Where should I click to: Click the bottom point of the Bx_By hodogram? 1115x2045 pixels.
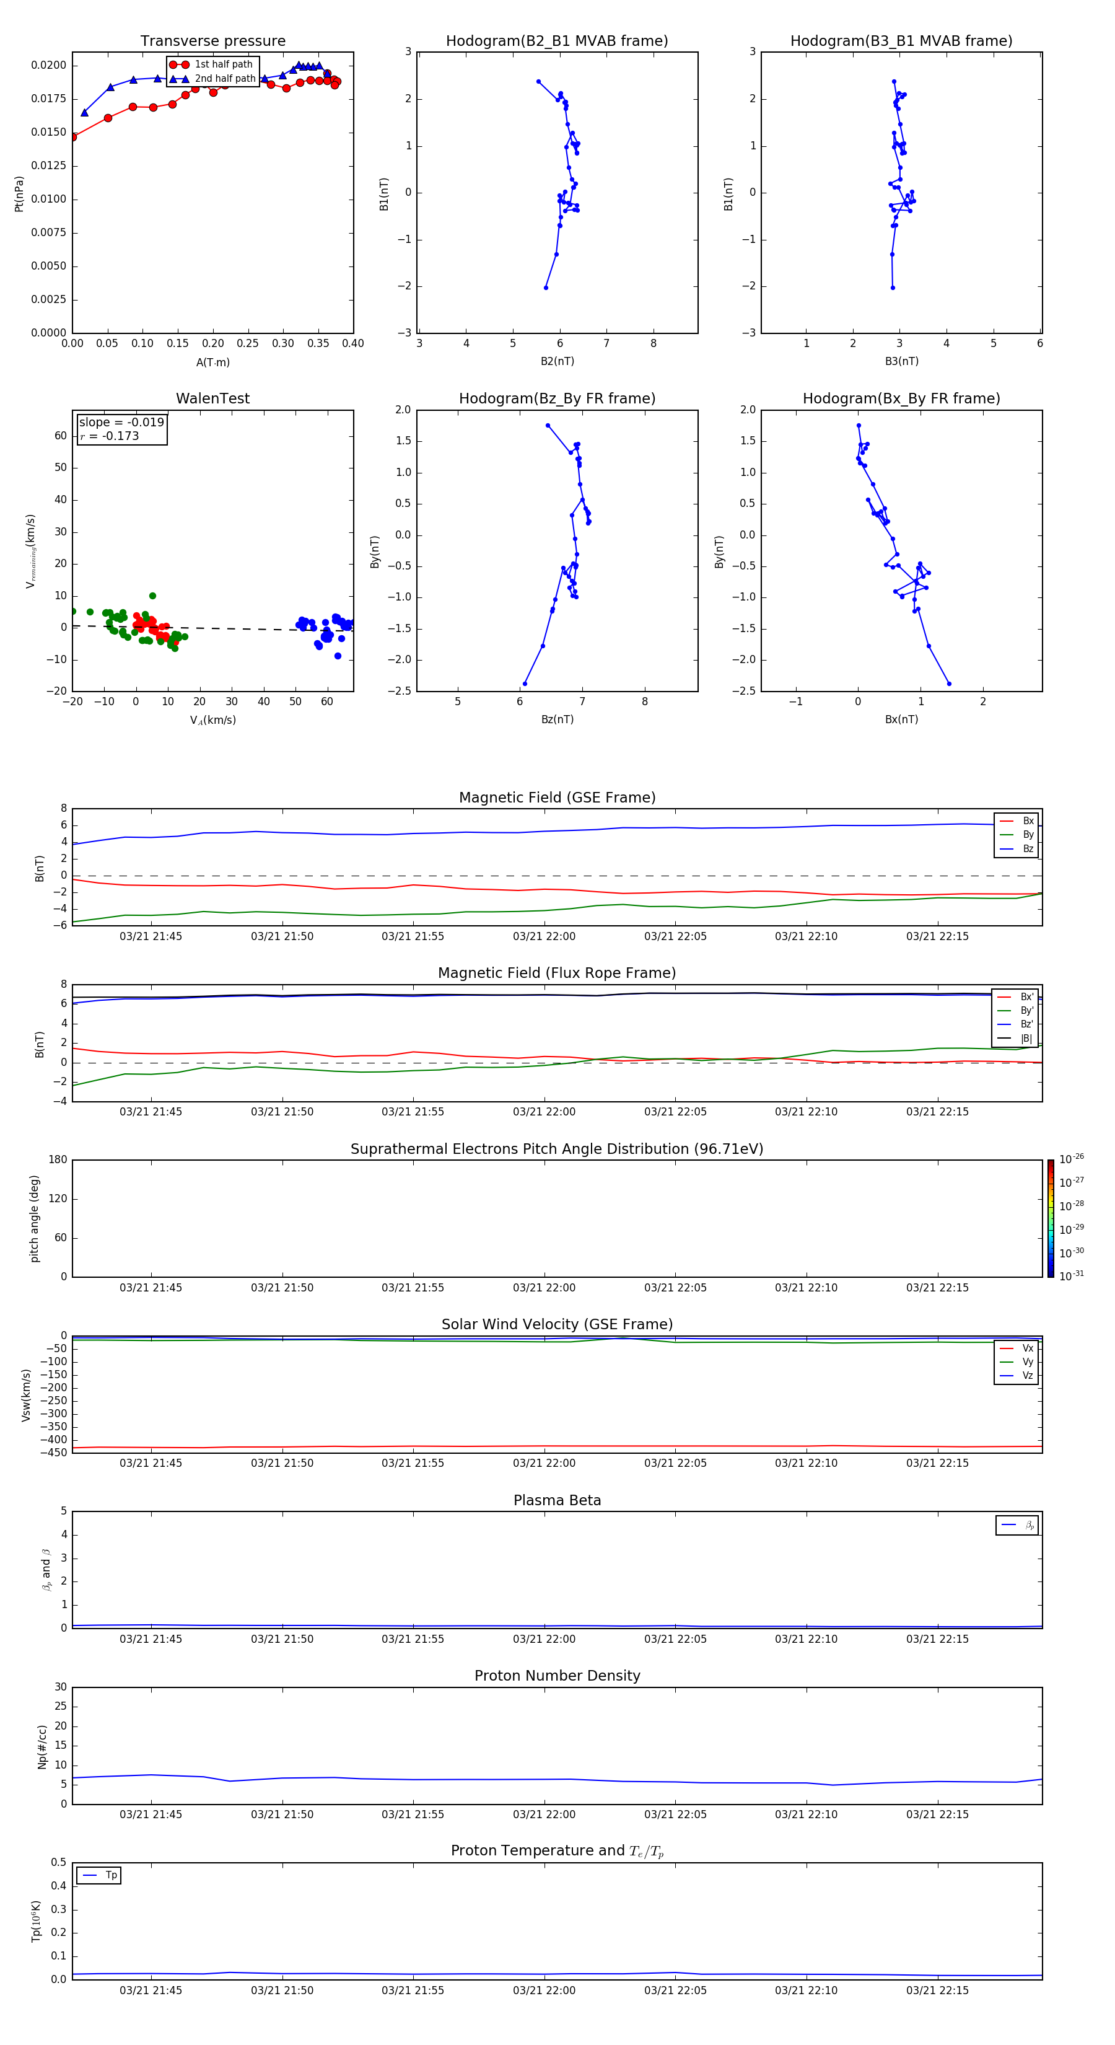point(949,684)
